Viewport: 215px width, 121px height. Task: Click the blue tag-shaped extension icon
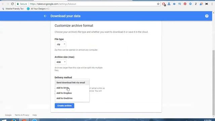coord(174,4)
